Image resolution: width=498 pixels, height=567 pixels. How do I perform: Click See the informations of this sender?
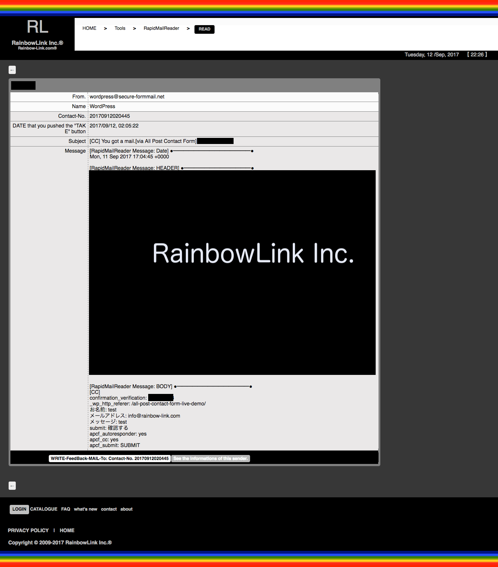pos(211,459)
